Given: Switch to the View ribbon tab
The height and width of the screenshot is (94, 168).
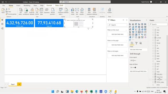Looking at the screenshot, I should 35,5.
